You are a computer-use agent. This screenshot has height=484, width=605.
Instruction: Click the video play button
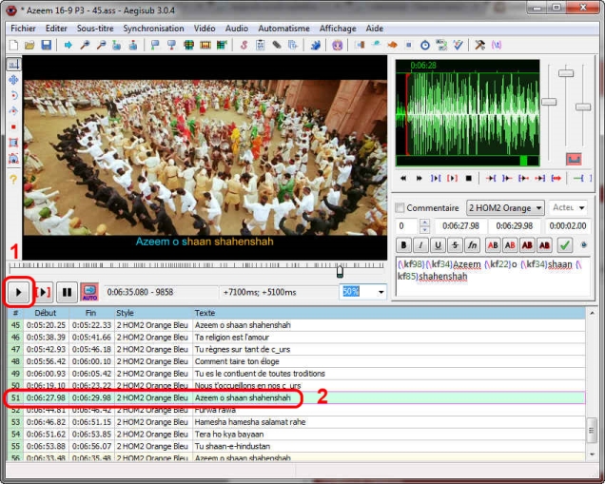tap(18, 292)
